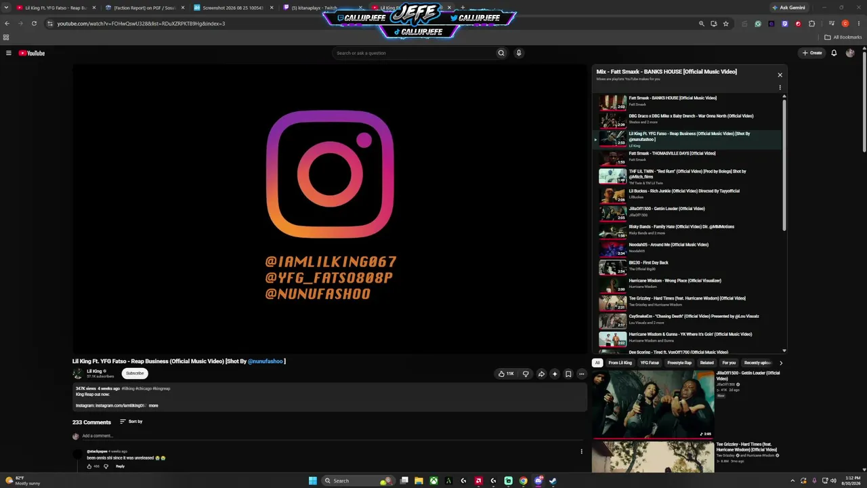Save the video to a playlist
Viewport: 867px width, 488px height.
pyautogui.click(x=568, y=373)
